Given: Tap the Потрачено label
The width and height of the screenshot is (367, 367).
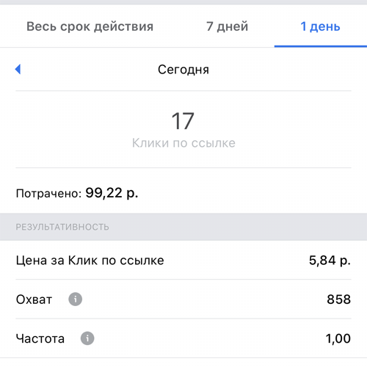Looking at the screenshot, I should [x=48, y=194].
